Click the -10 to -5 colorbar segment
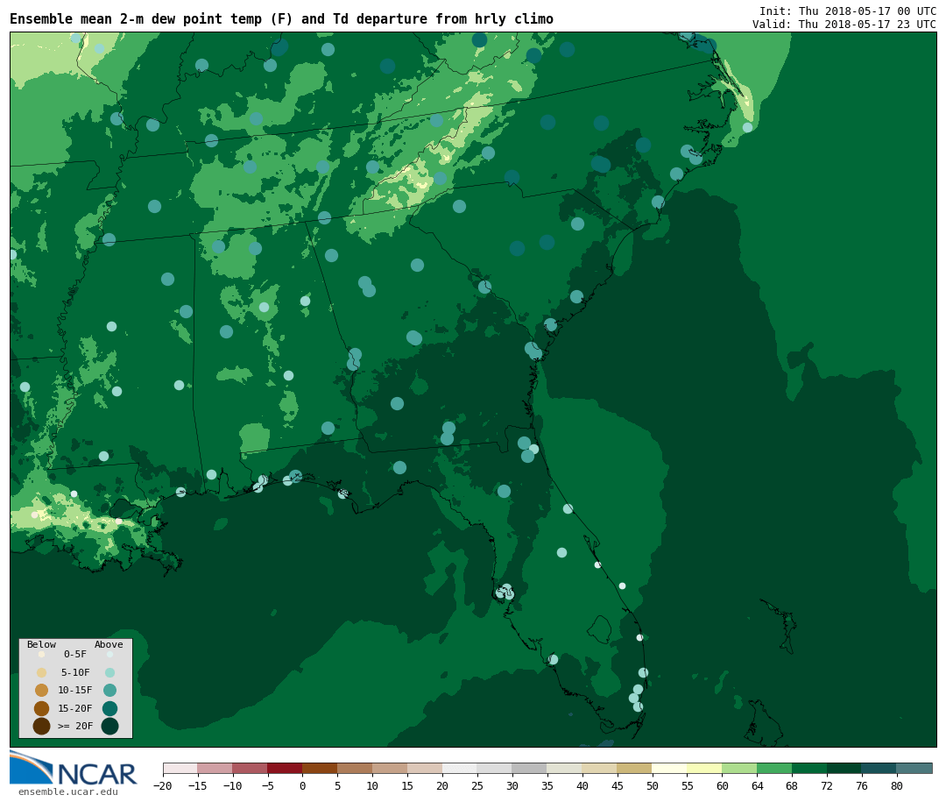946x802 pixels. pyautogui.click(x=251, y=769)
